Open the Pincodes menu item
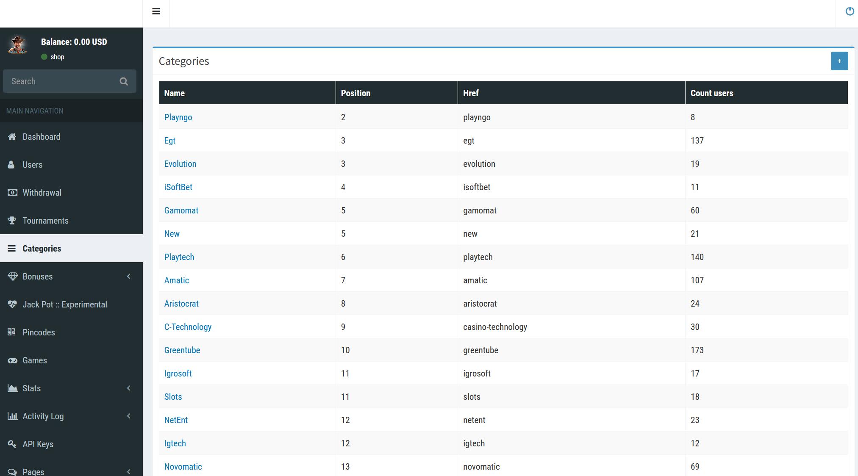 point(71,332)
